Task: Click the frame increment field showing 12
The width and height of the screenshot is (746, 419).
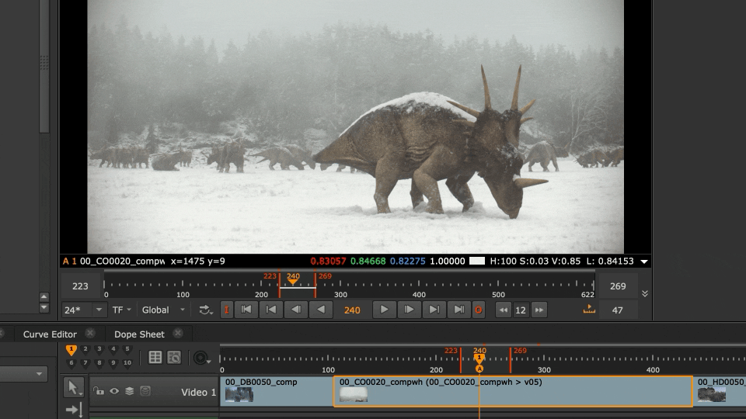Action: click(x=521, y=310)
